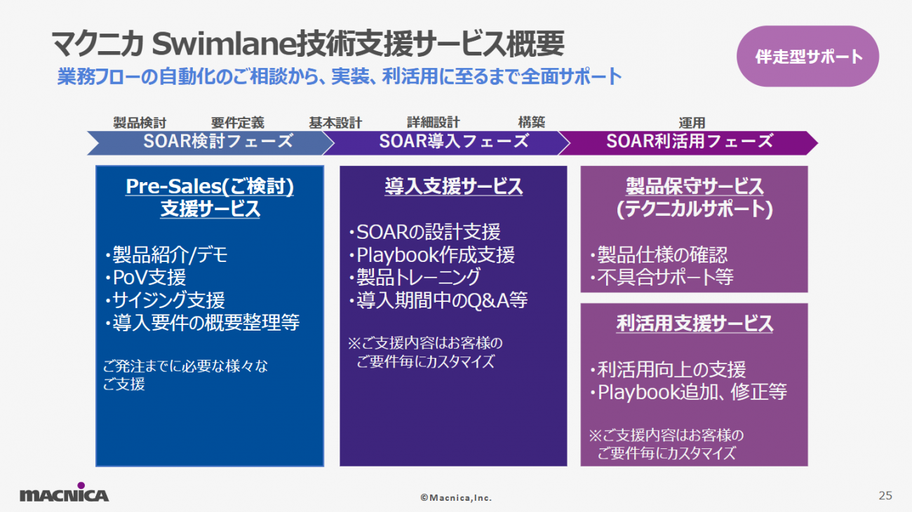This screenshot has width=912, height=512.
Task: Click the Playbook作成支援 bullet item
Action: click(431, 254)
